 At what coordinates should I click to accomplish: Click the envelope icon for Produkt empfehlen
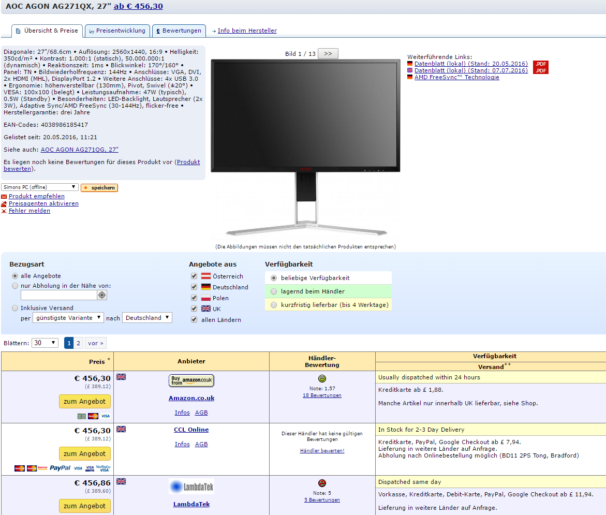[x=4, y=196]
